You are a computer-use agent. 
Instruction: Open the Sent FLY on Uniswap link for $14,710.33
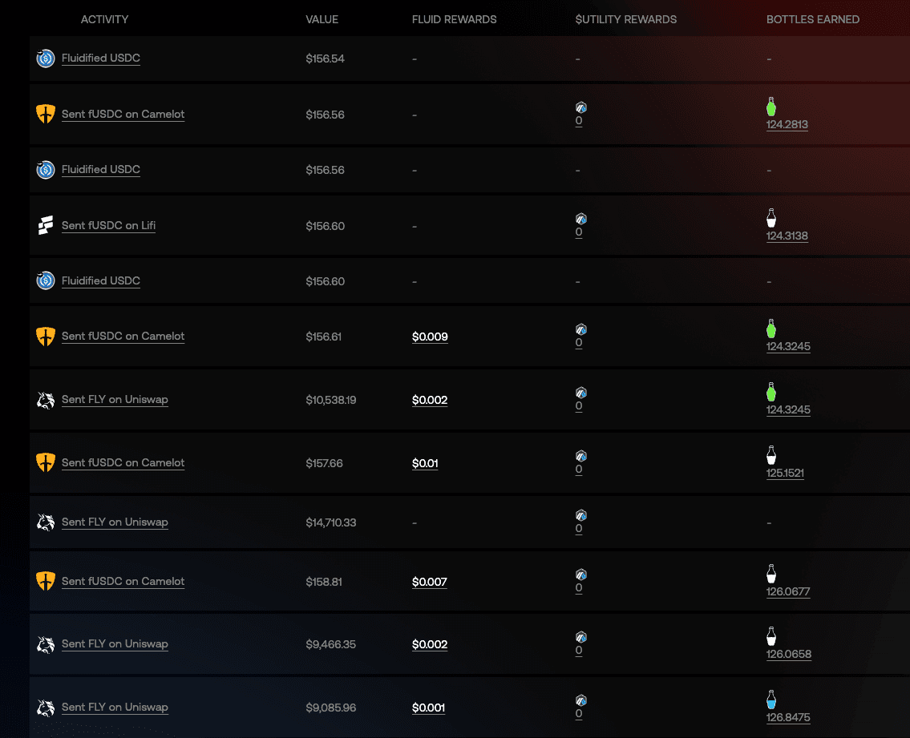tap(115, 522)
